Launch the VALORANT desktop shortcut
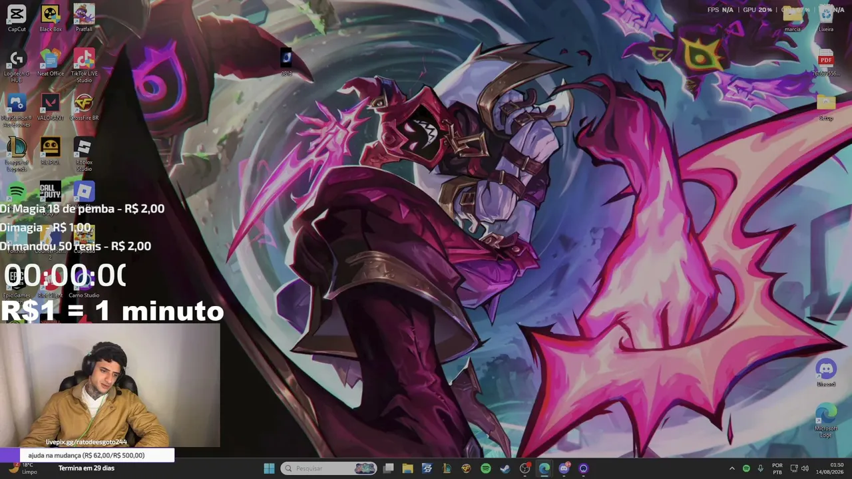 (x=51, y=107)
